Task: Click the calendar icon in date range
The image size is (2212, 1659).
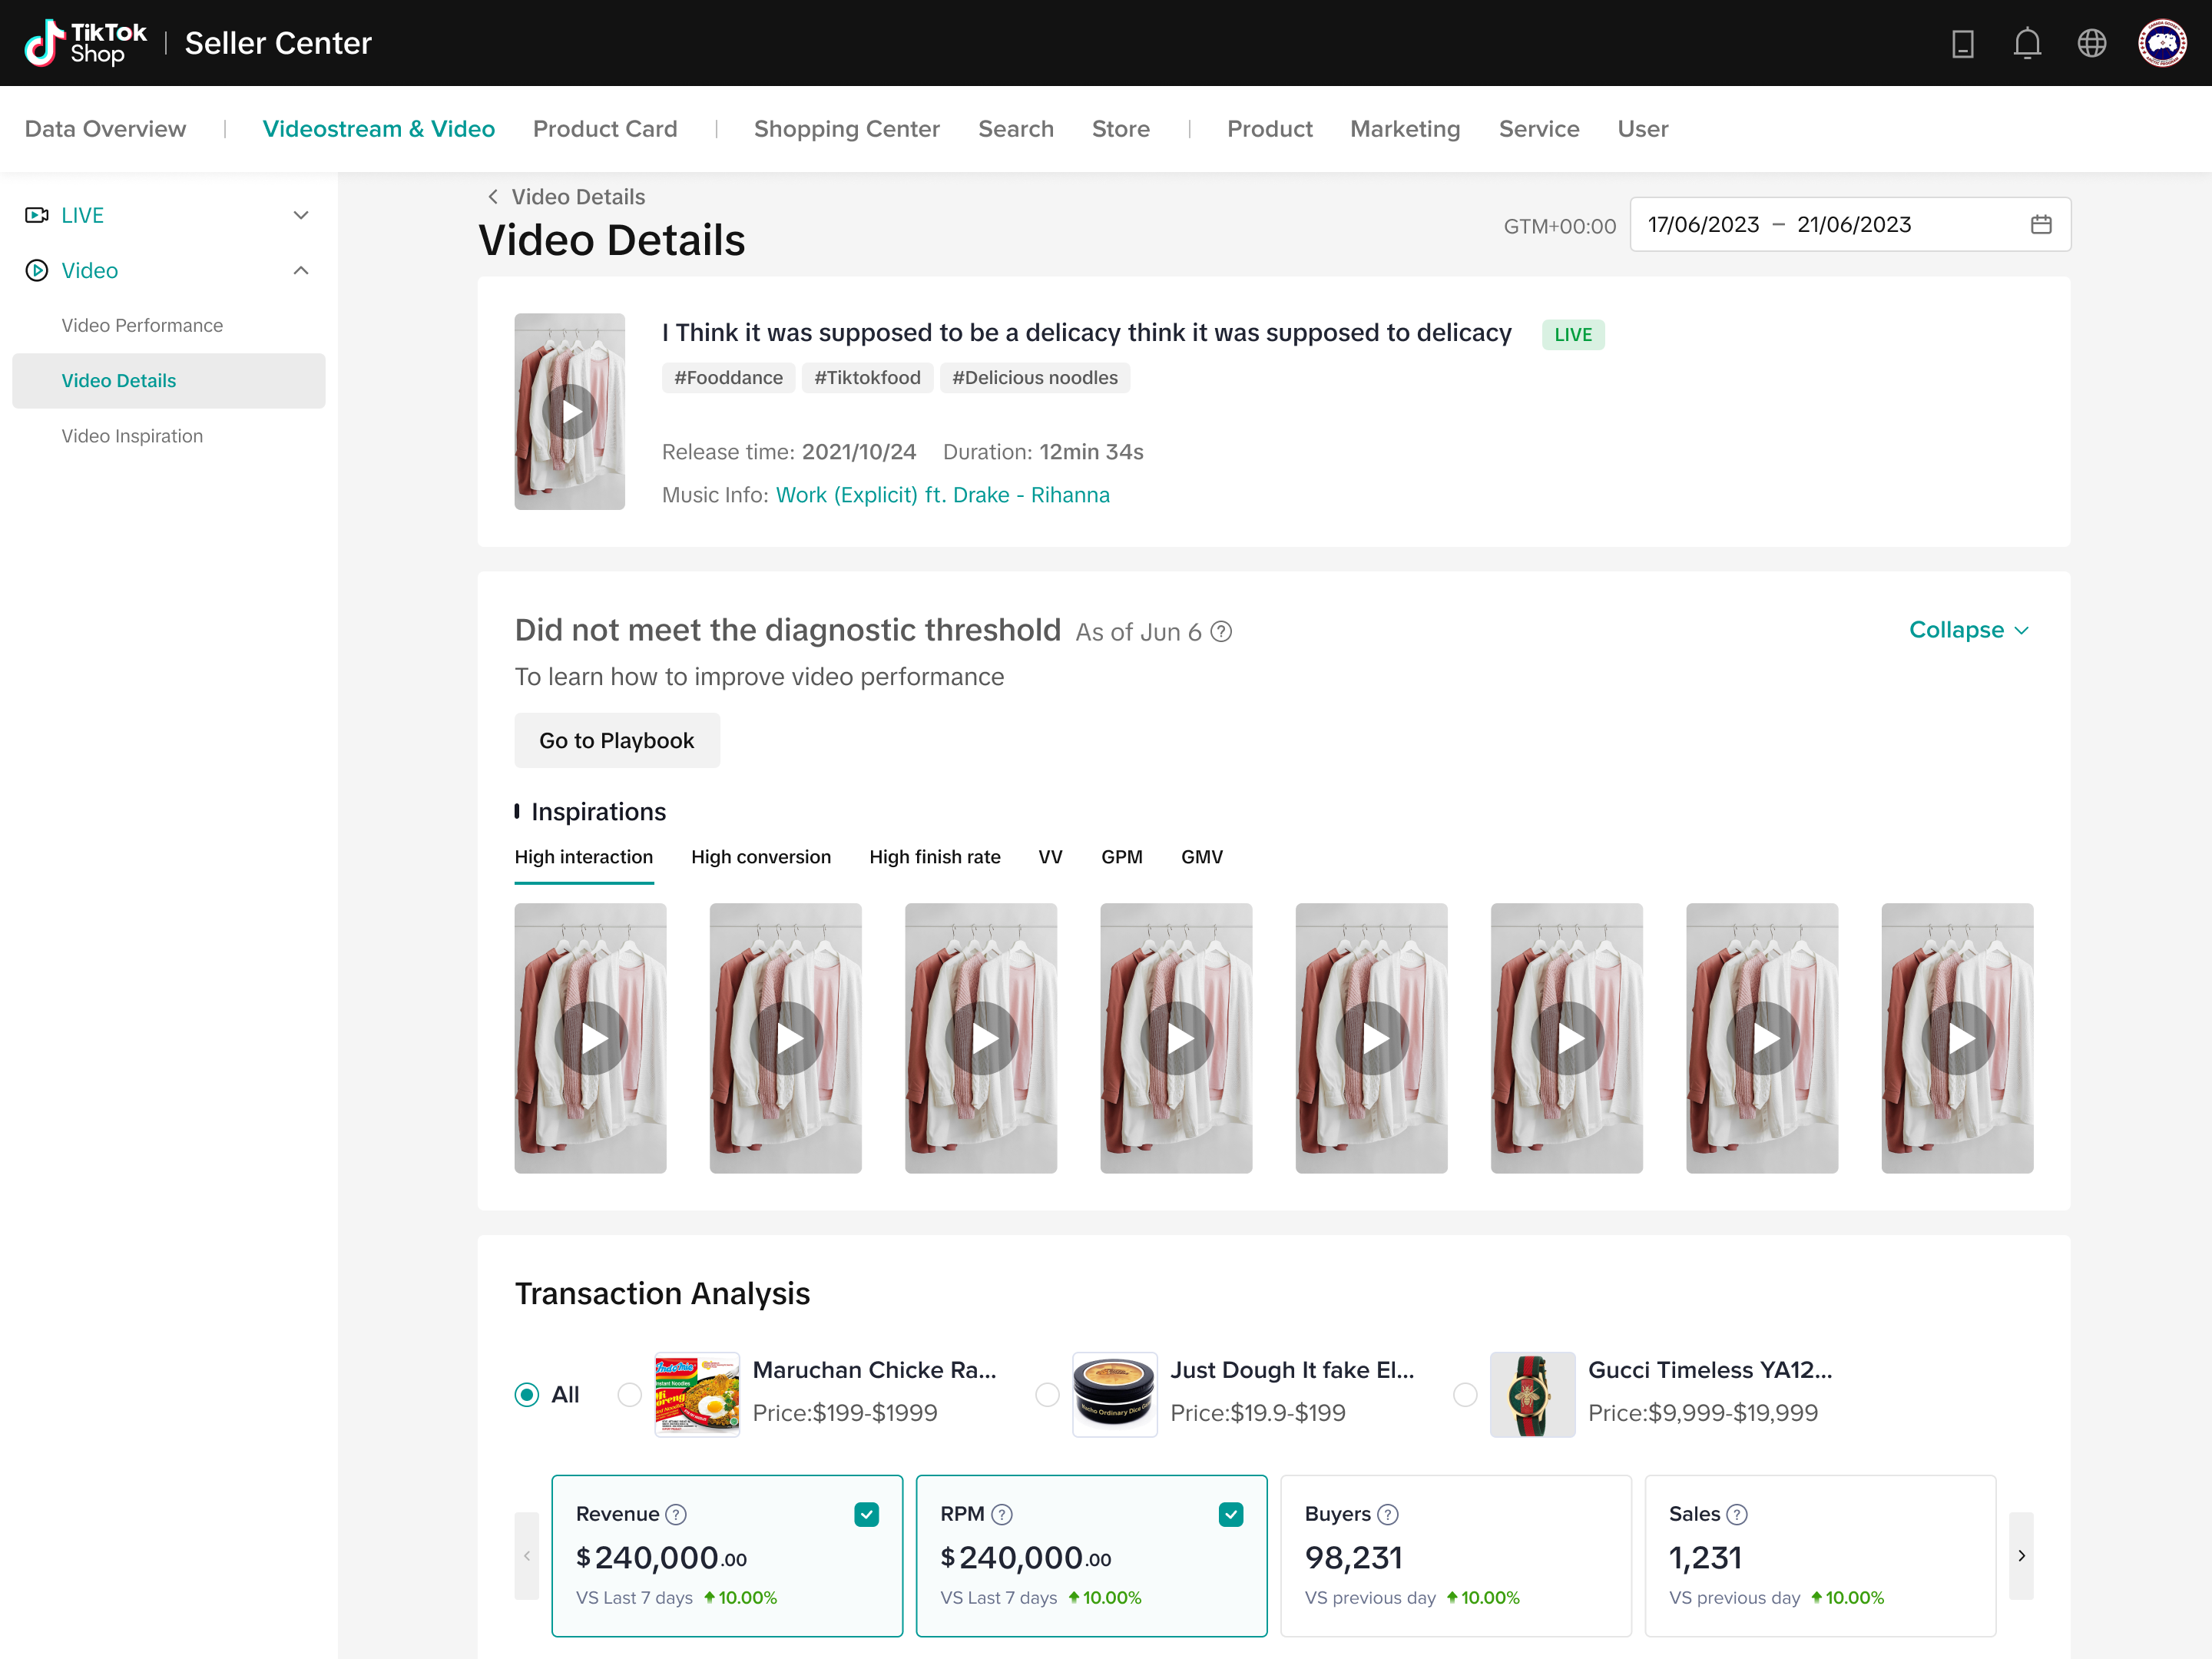Action: (x=2041, y=224)
